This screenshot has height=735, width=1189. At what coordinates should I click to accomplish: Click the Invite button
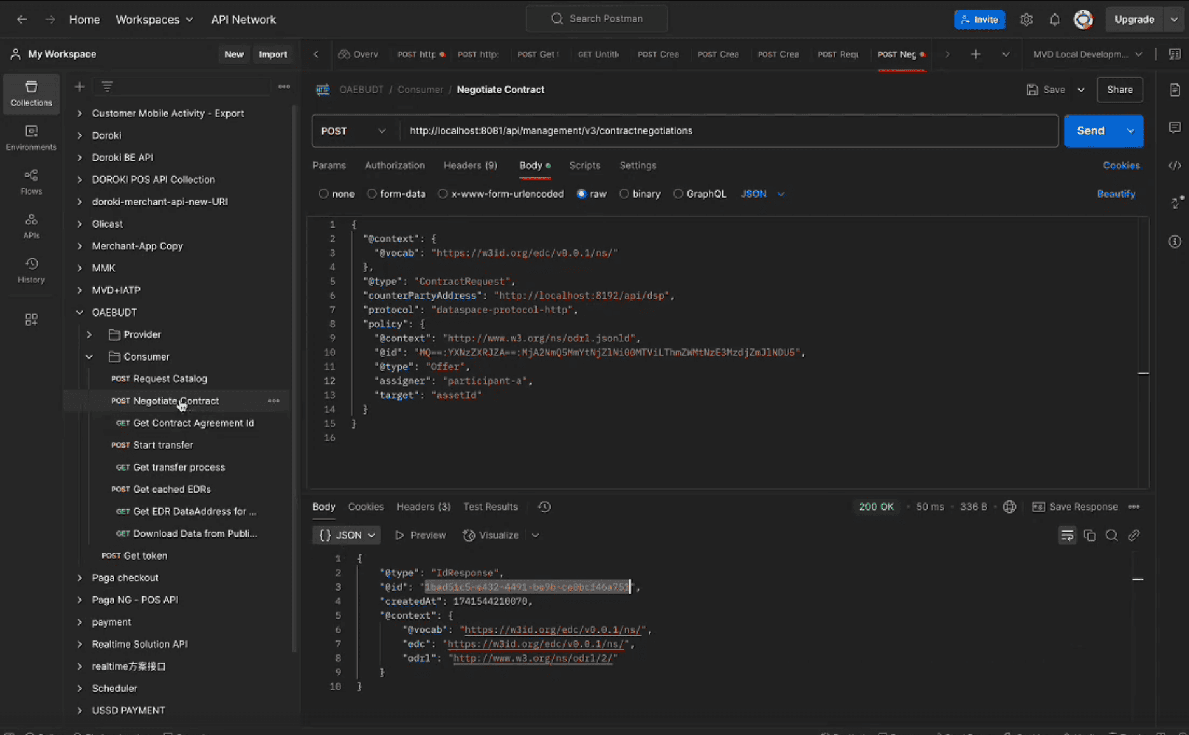tap(980, 20)
